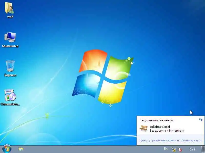Click the Show Desktop strip at taskbar end

tap(203, 149)
